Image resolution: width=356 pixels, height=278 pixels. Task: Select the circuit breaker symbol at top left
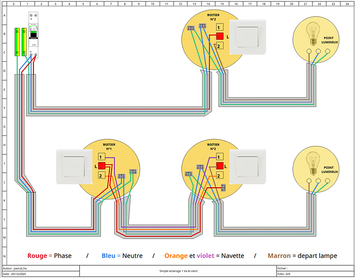pyautogui.click(x=33, y=35)
